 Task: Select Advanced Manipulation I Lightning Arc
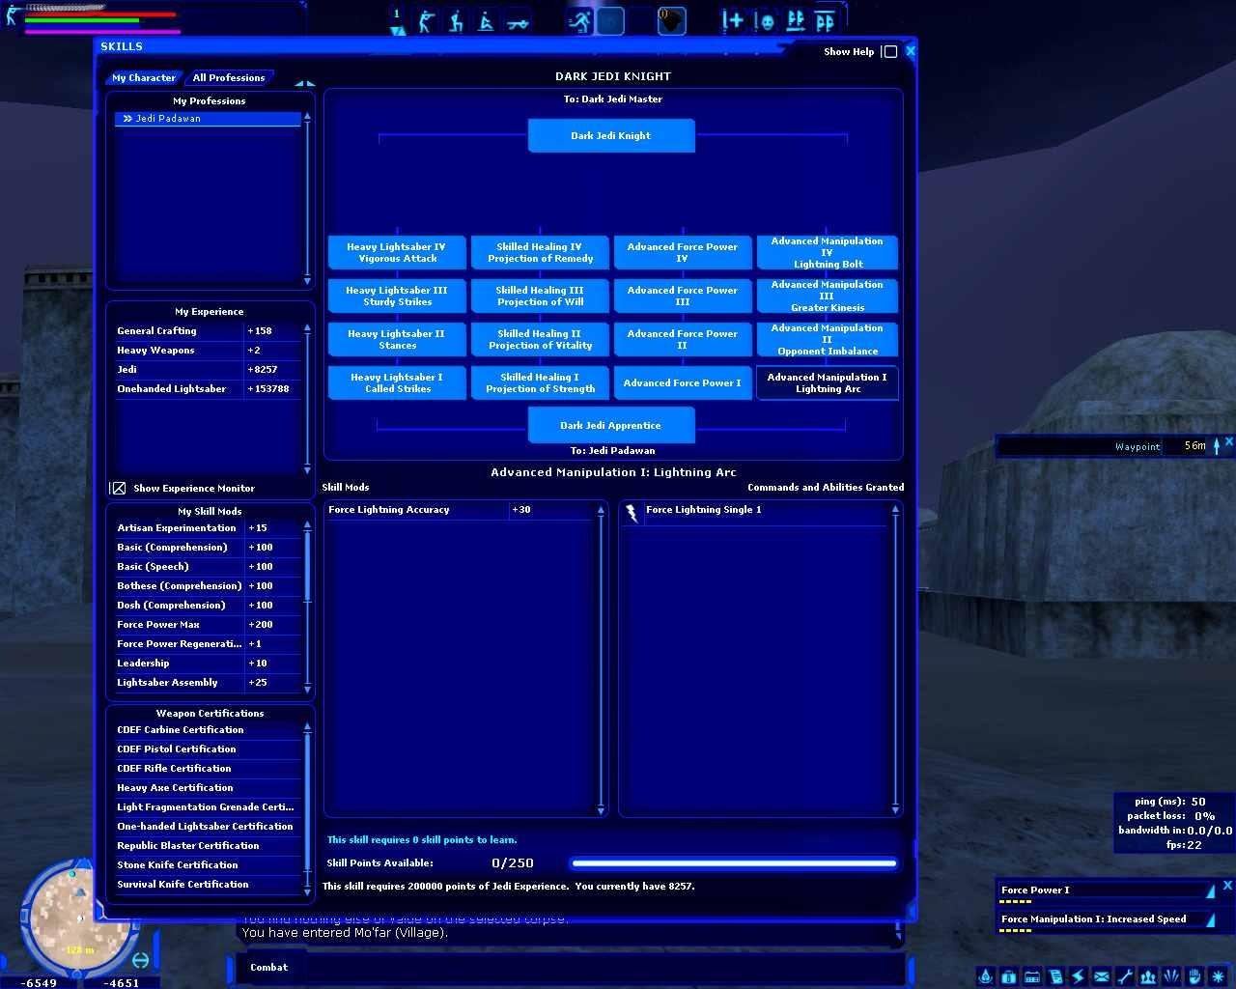tap(828, 383)
